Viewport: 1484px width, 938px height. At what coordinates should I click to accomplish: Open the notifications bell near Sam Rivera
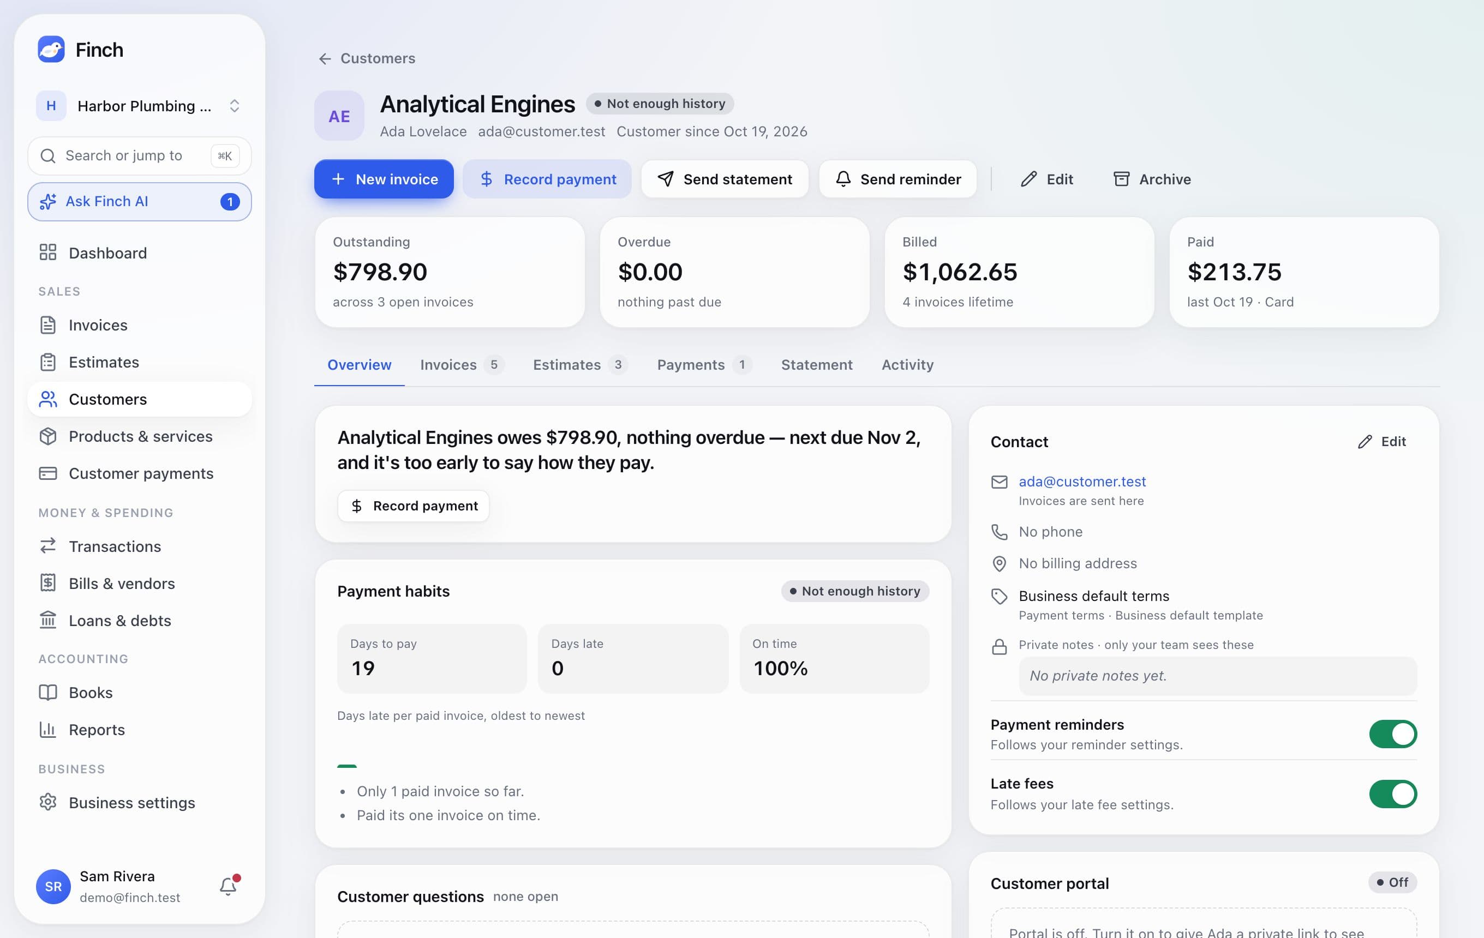coord(228,886)
